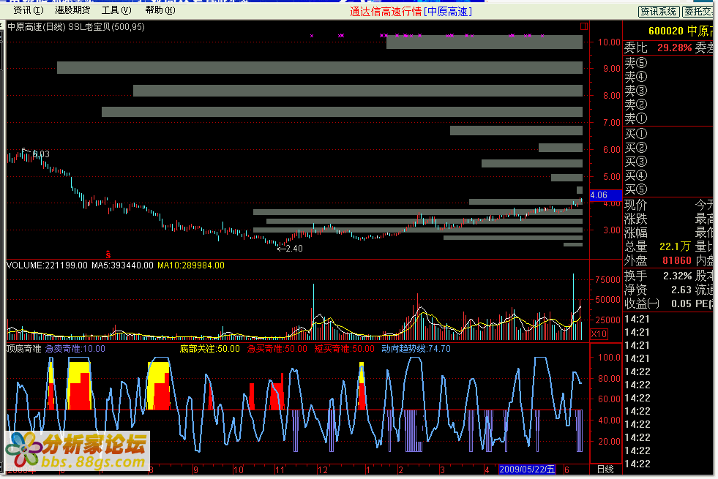Click month 12 on the time axis
The image size is (718, 479).
323,469
